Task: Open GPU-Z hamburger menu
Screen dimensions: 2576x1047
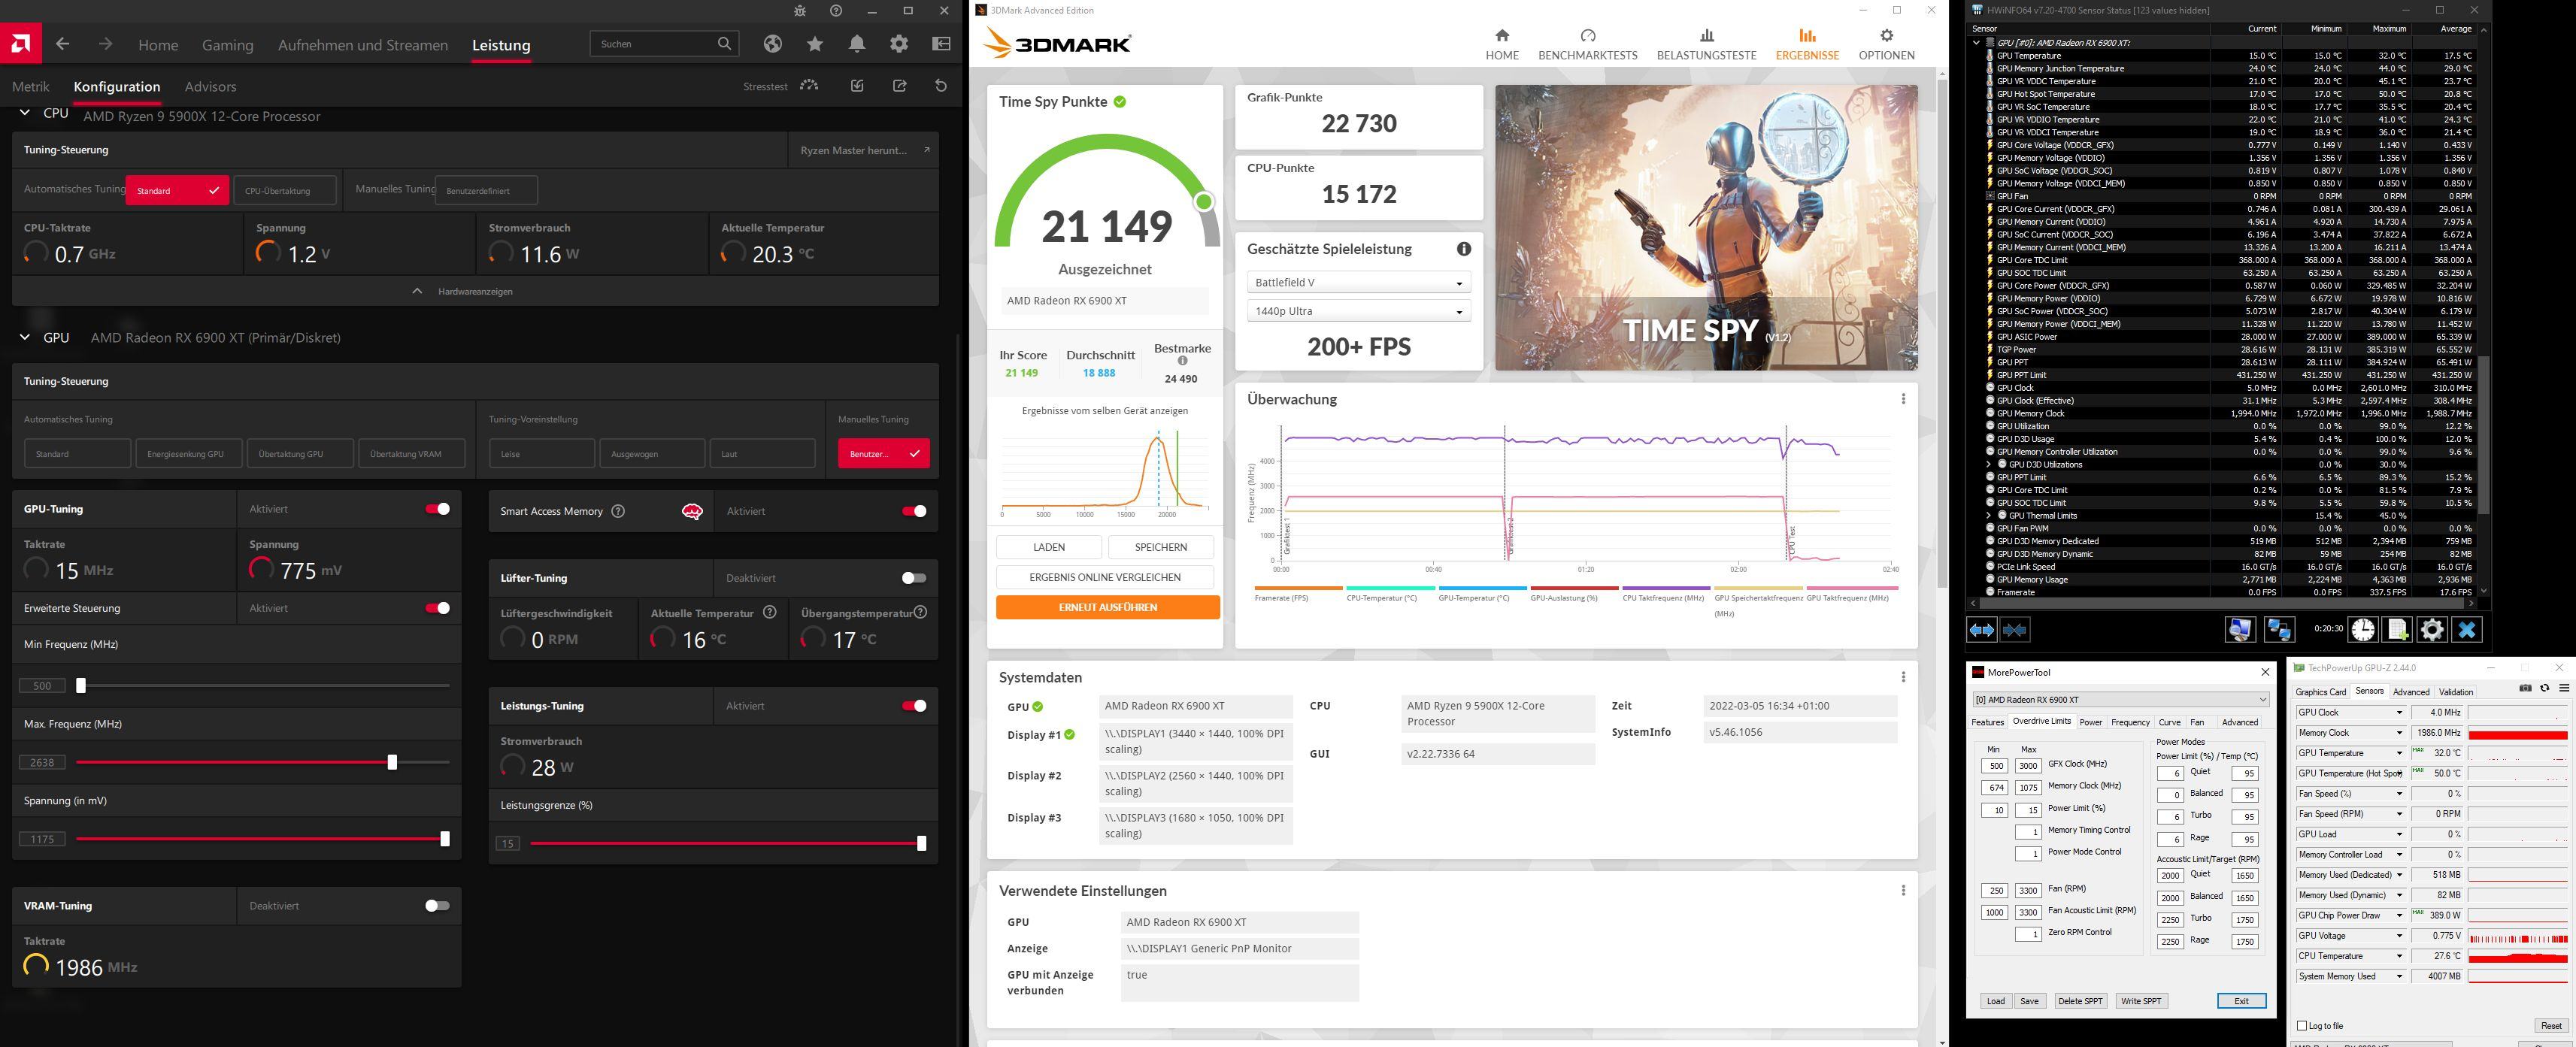Action: [x=2564, y=688]
